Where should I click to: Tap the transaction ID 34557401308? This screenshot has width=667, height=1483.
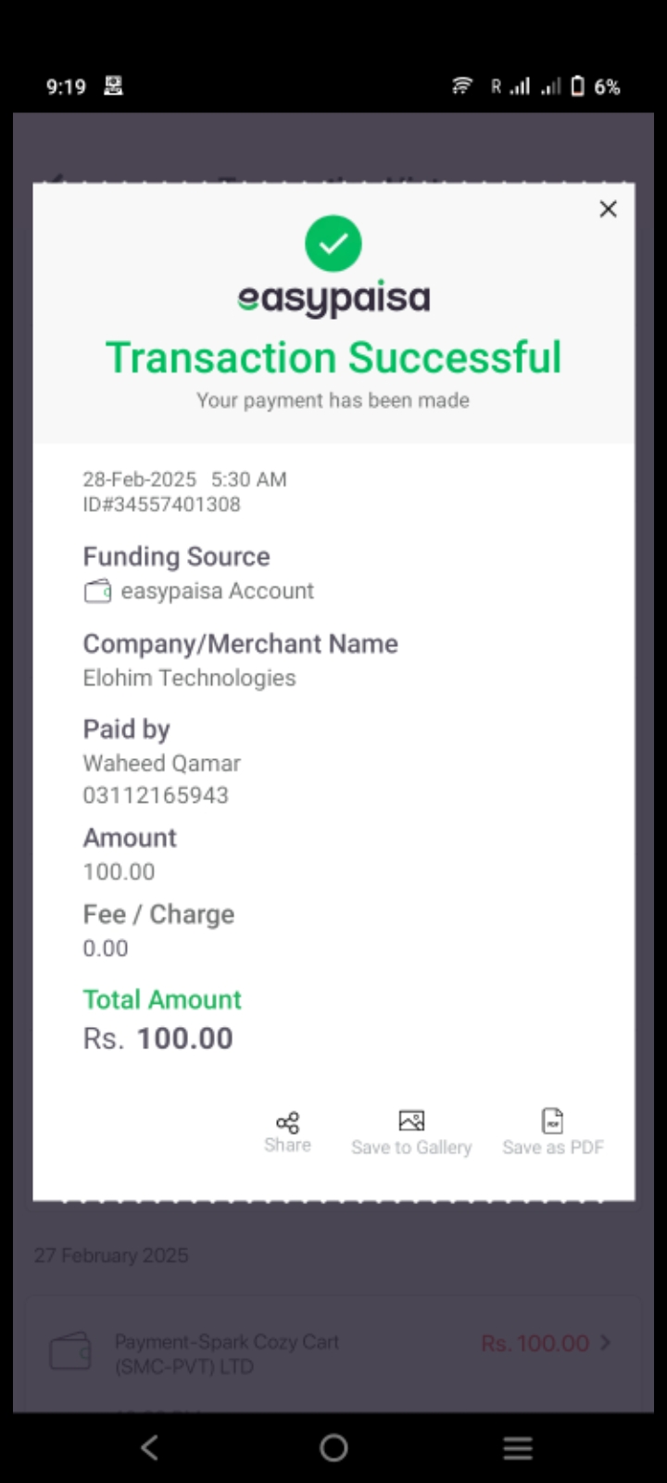click(x=162, y=504)
